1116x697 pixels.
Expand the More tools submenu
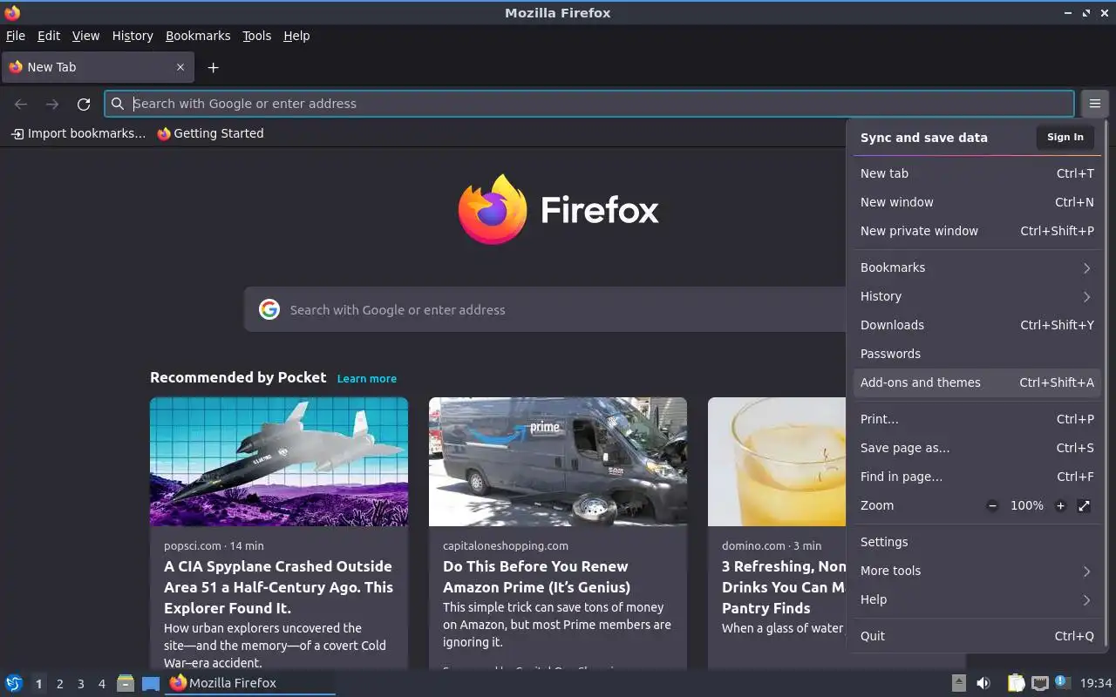(x=976, y=571)
